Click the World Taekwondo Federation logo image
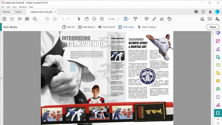Image resolution: width=222 pixels, height=125 pixels. [147, 76]
